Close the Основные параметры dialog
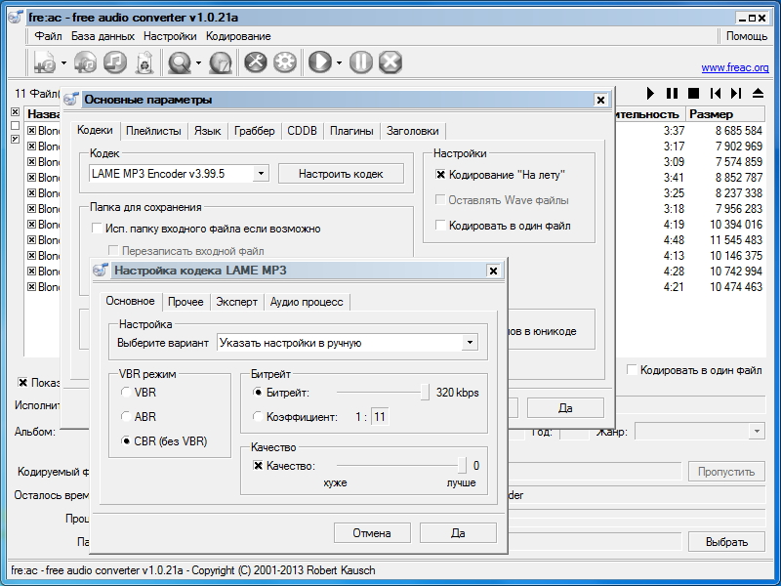Screen dimensions: 781x586 coord(600,100)
